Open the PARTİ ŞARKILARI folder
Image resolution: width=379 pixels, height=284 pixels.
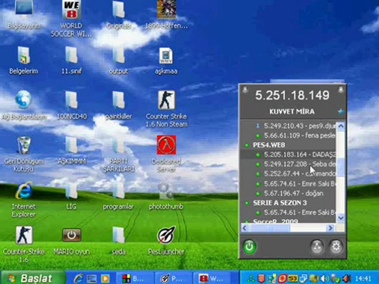point(118,154)
